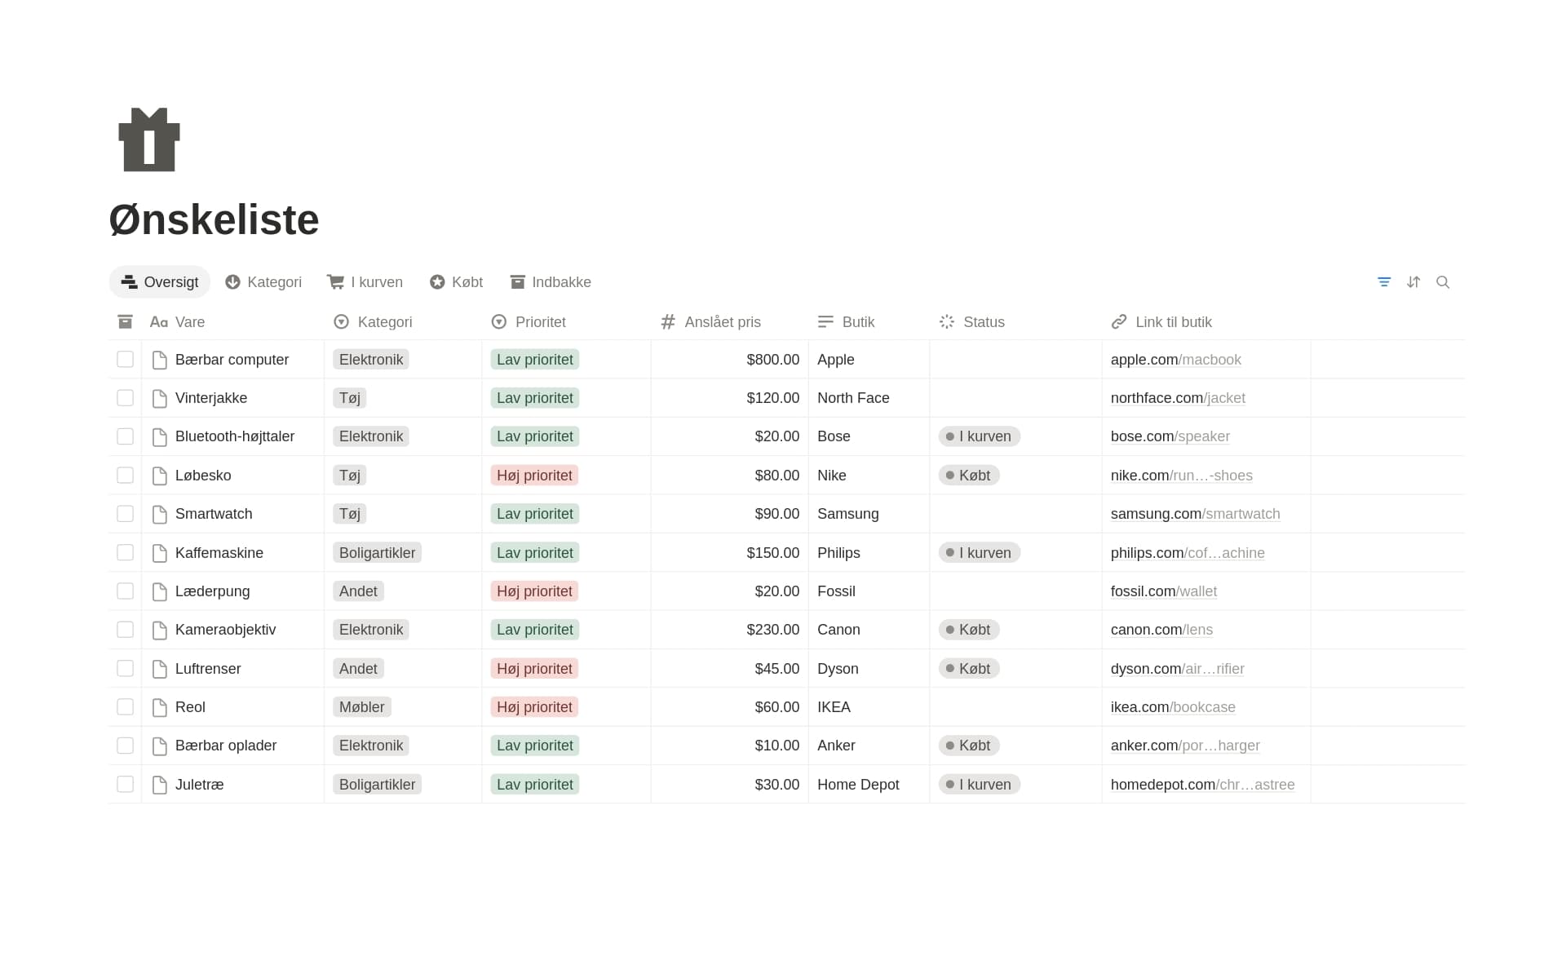
Task: Click the link icon in the Link til butik header
Action: (1119, 322)
